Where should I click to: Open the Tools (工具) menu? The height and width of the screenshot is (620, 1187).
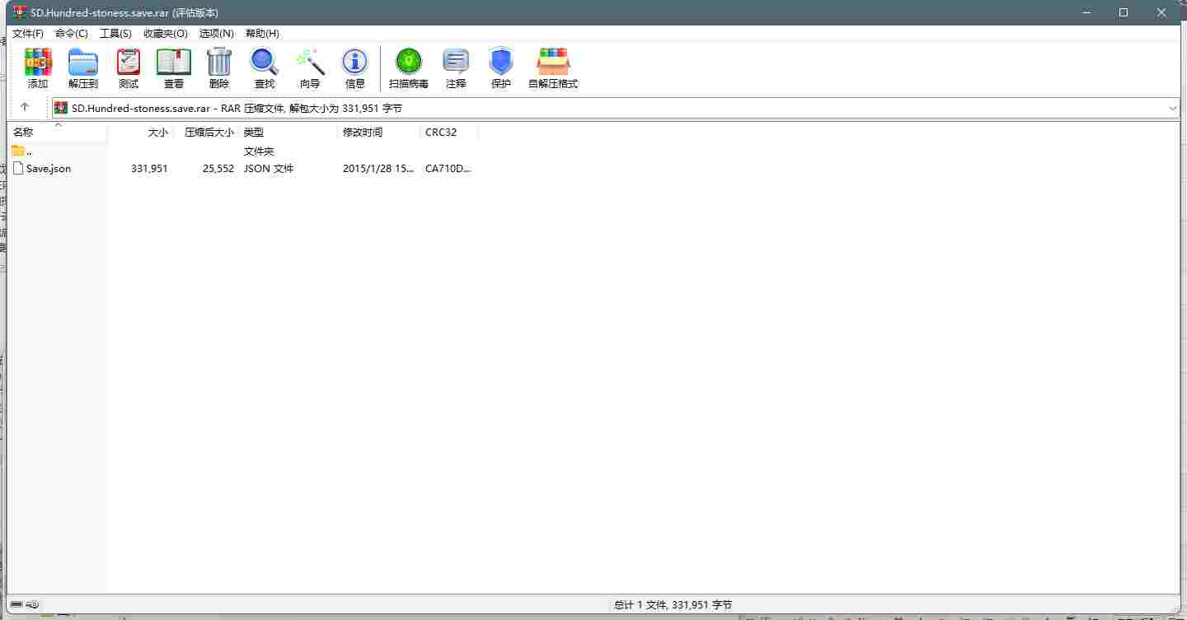(x=115, y=34)
